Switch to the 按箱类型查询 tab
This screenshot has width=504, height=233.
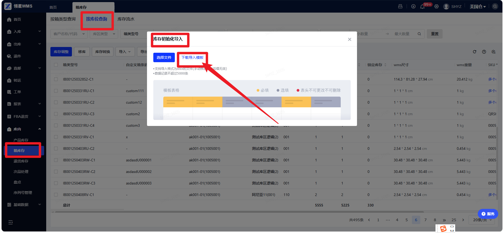coord(63,19)
